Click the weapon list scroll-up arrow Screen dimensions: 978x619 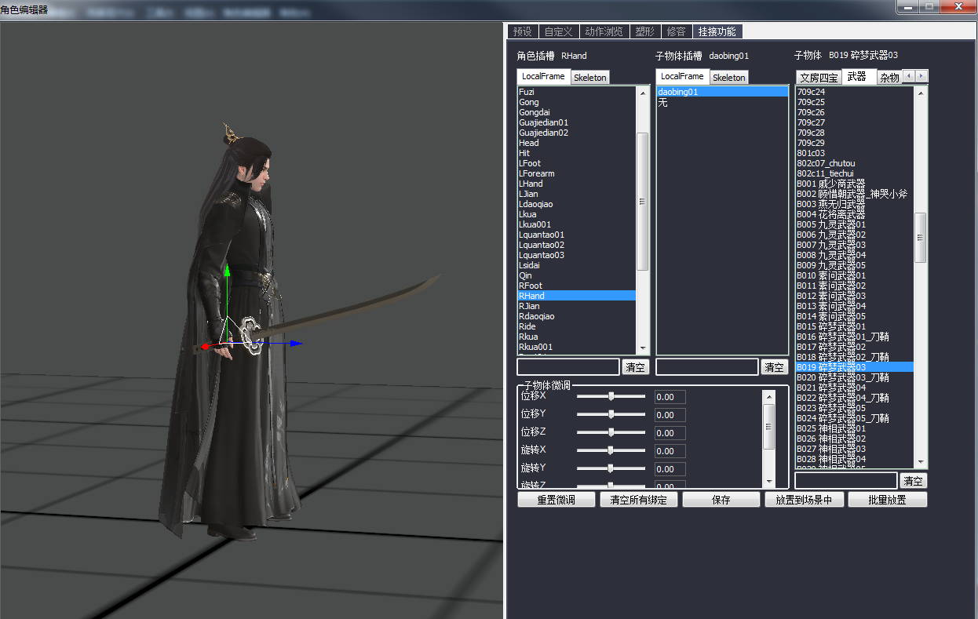click(x=921, y=92)
